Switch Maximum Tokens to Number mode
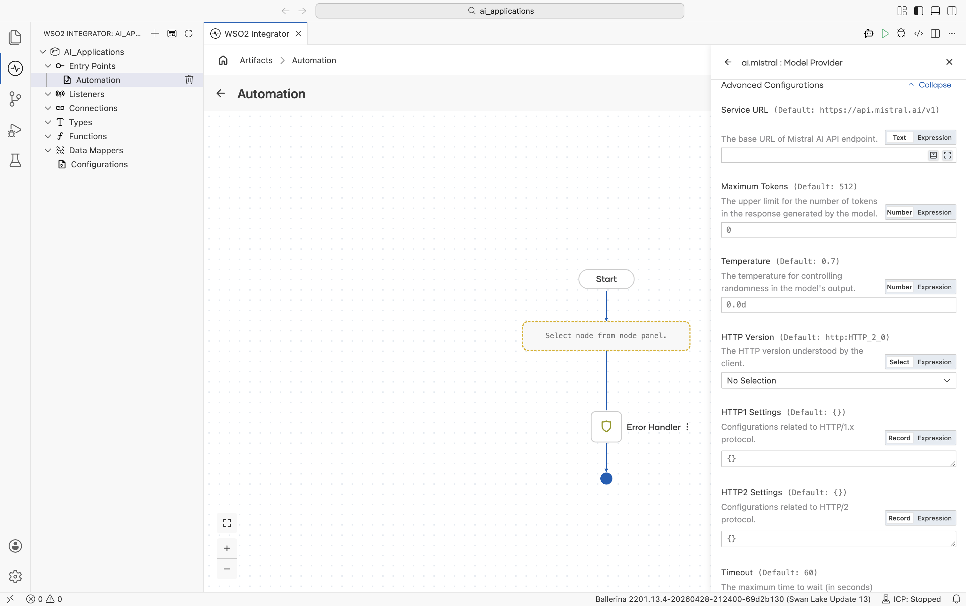The height and width of the screenshot is (606, 966). click(899, 212)
